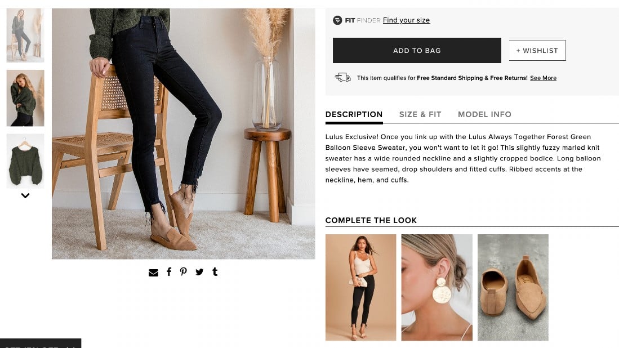The width and height of the screenshot is (619, 348).
Task: View thumbnail of model sitting on chair
Action: [x=25, y=35]
